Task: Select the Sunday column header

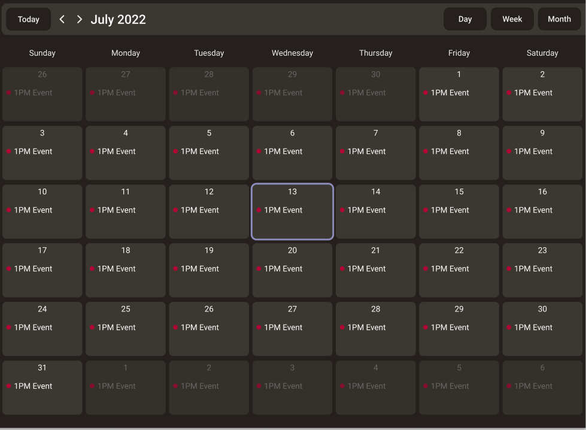Action: coord(42,53)
